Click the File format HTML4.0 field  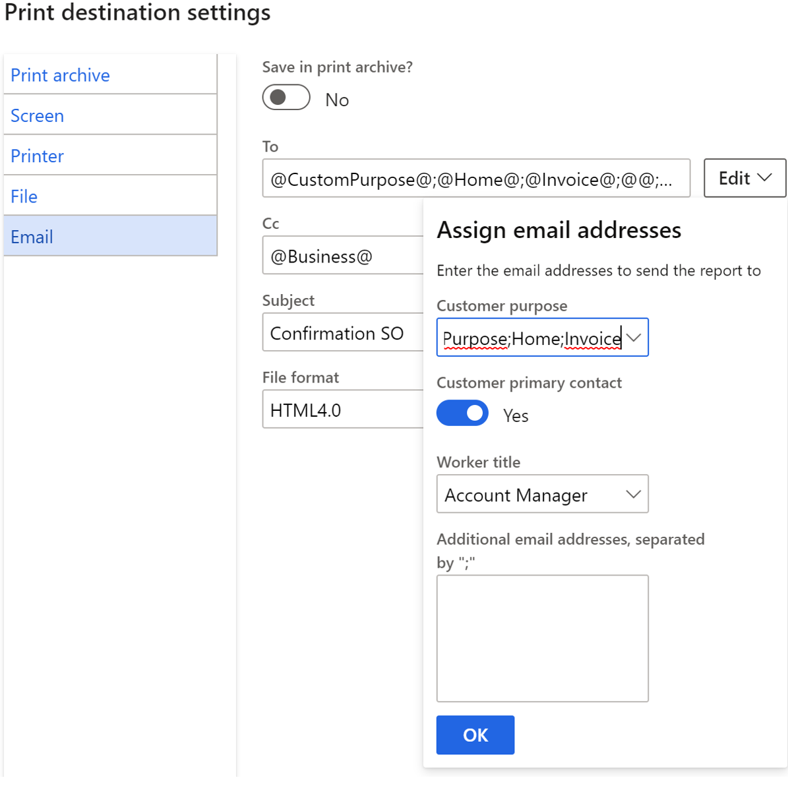tap(343, 409)
